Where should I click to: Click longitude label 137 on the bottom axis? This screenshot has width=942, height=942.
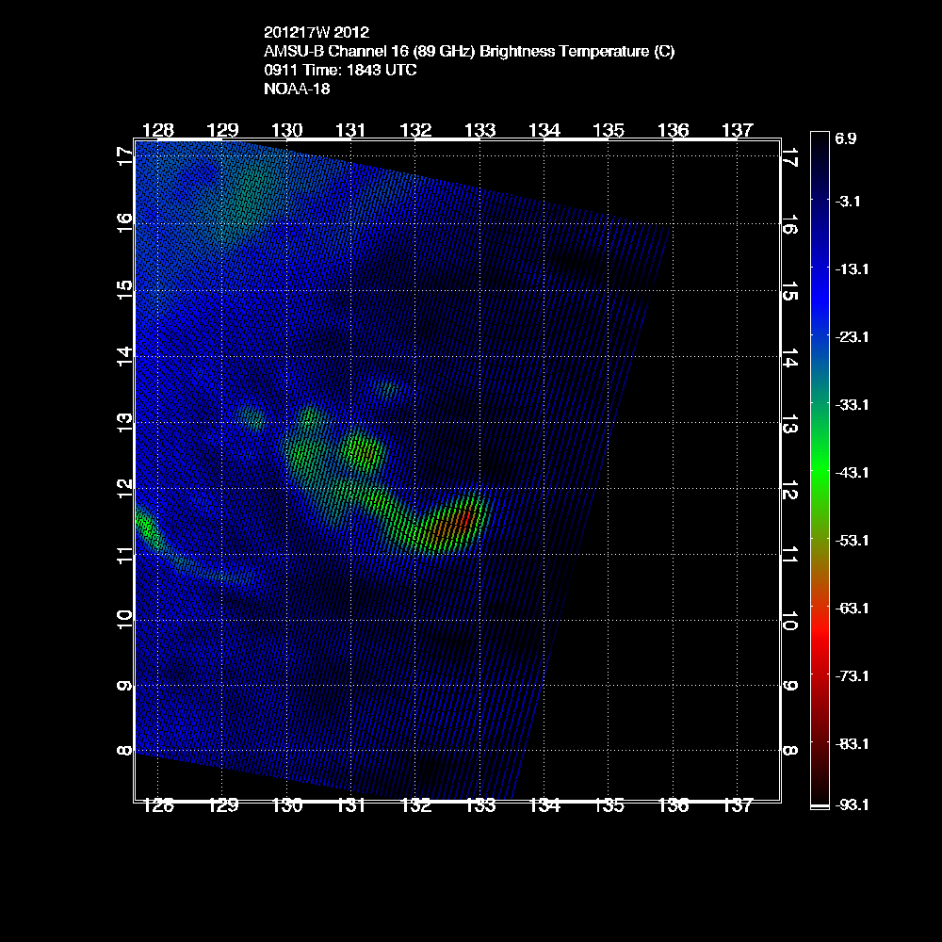tap(738, 805)
